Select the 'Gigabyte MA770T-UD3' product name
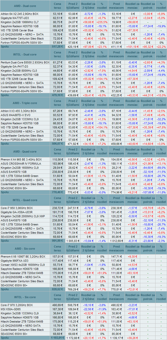Screen dimensions: 167x340 [15, 18]
